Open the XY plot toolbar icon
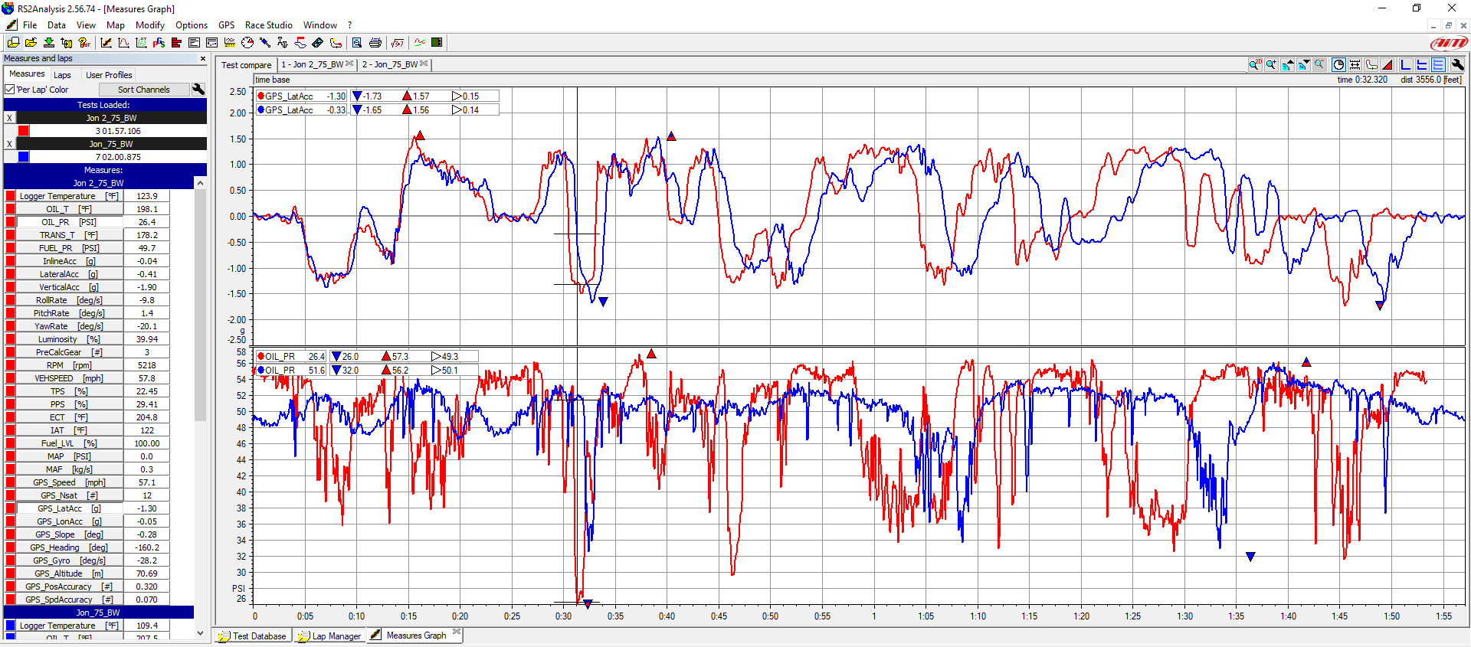Screen dimensions: 1471x647 pyautogui.click(x=141, y=43)
